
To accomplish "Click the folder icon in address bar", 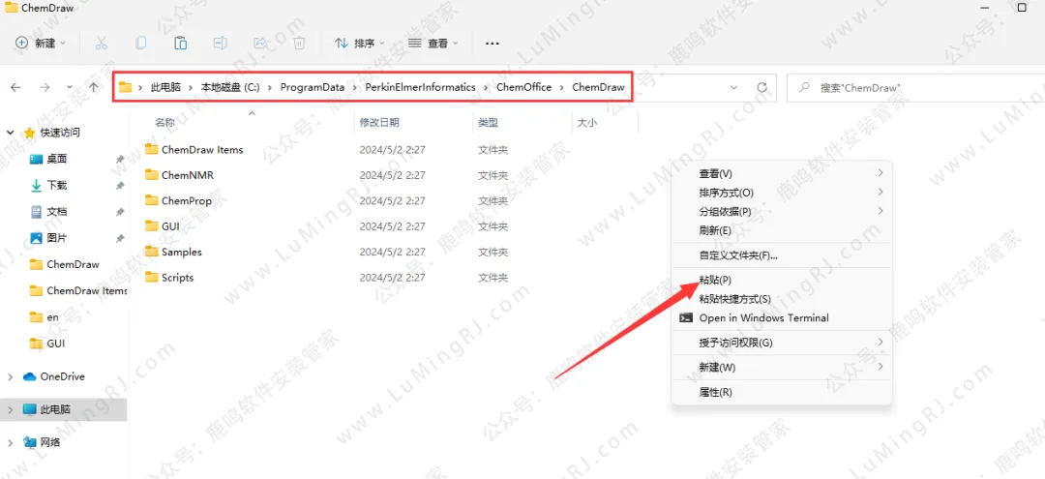I will (x=125, y=86).
